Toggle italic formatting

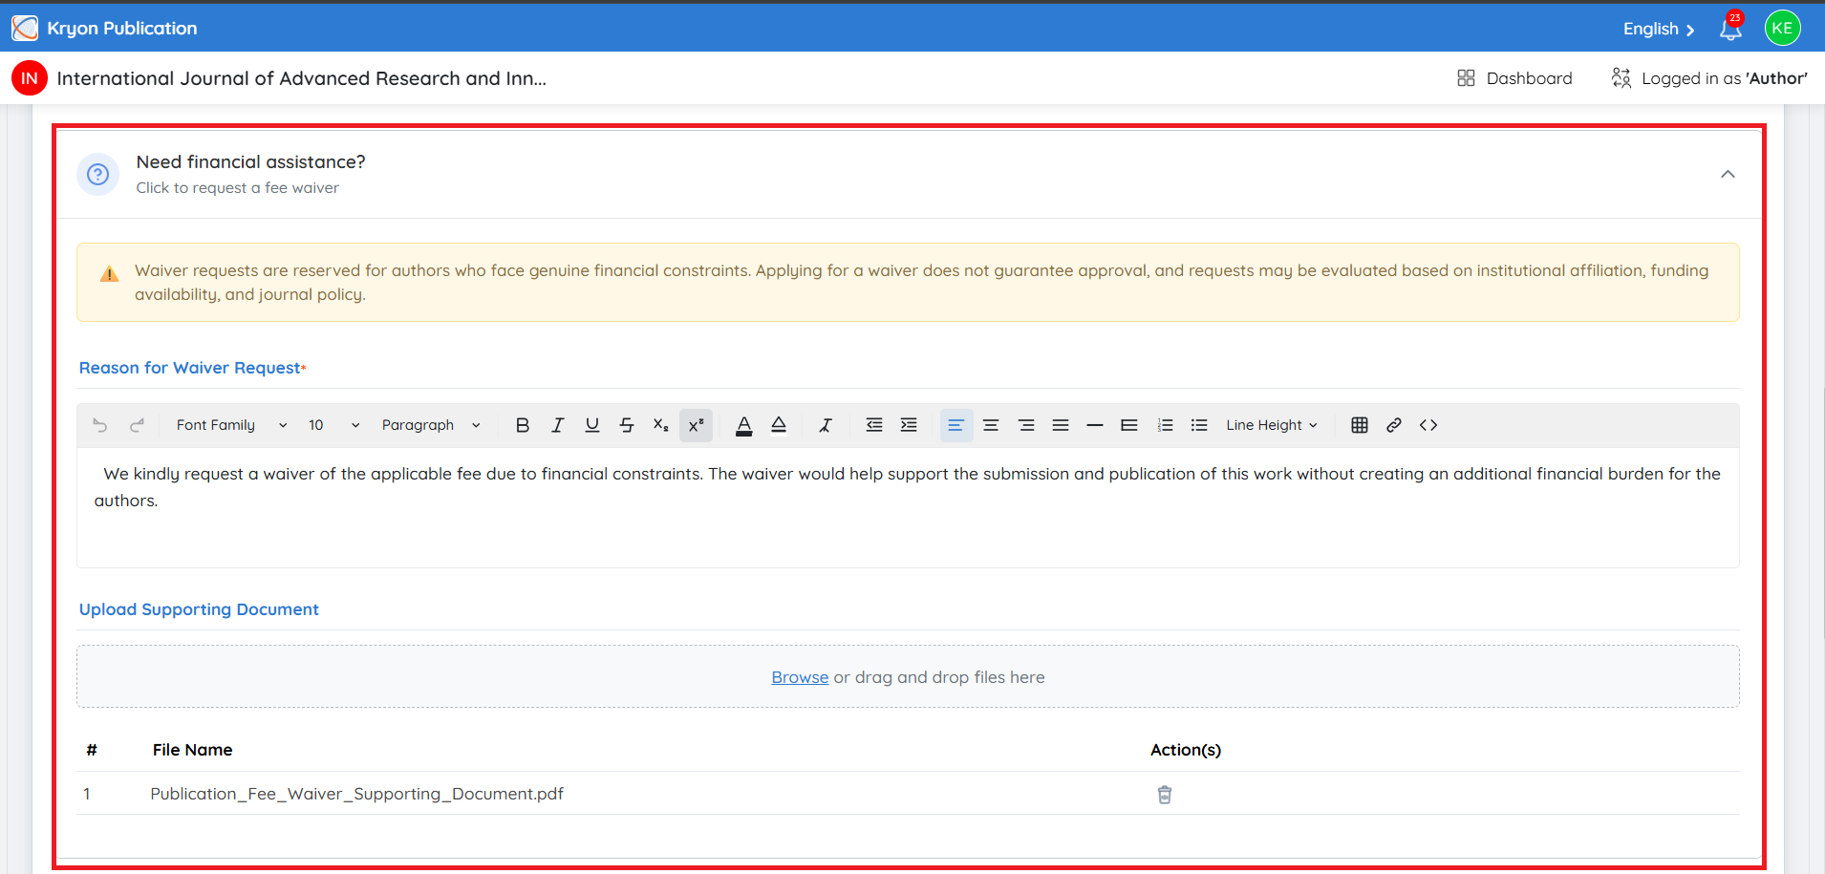click(558, 425)
